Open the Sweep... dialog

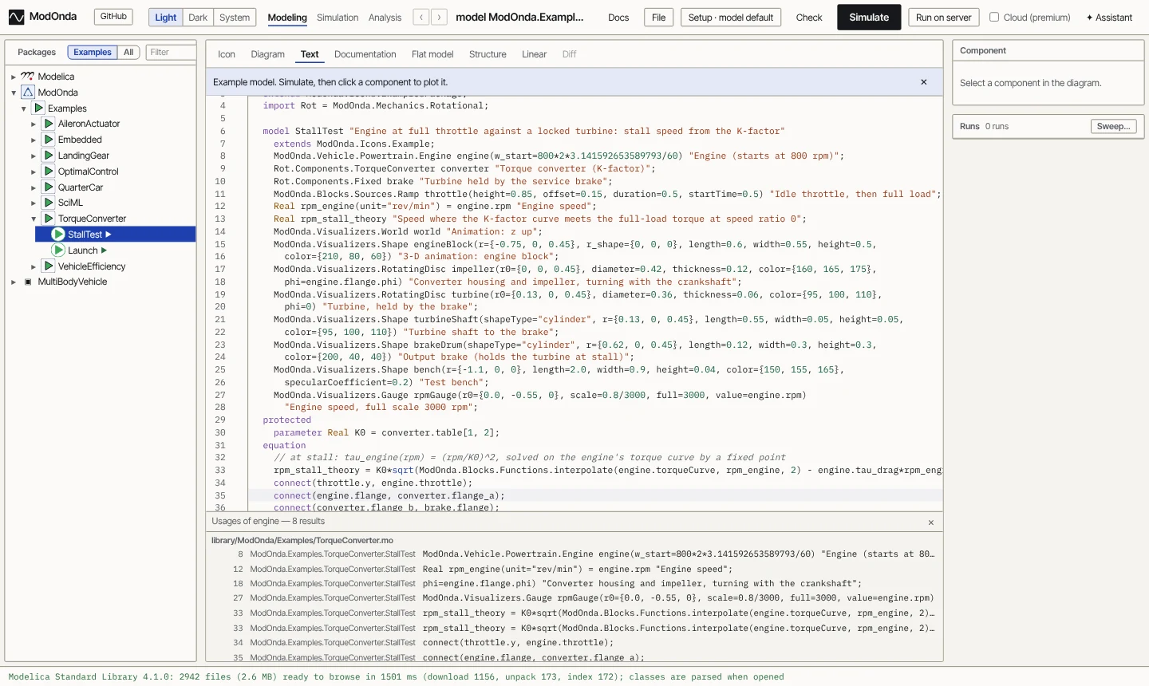(x=1113, y=126)
